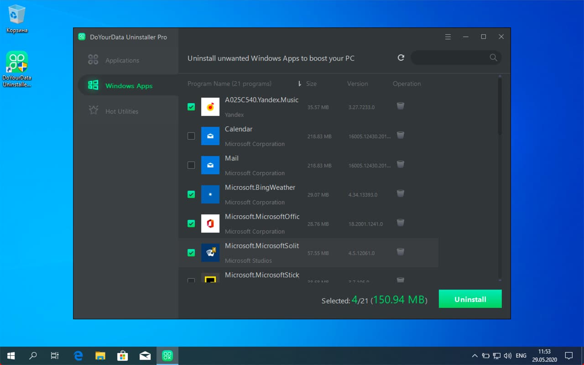
Task: Open the taskbar clock and date
Action: (x=544, y=355)
